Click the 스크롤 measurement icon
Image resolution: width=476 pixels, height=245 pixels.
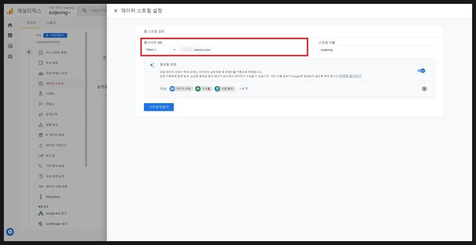click(198, 89)
